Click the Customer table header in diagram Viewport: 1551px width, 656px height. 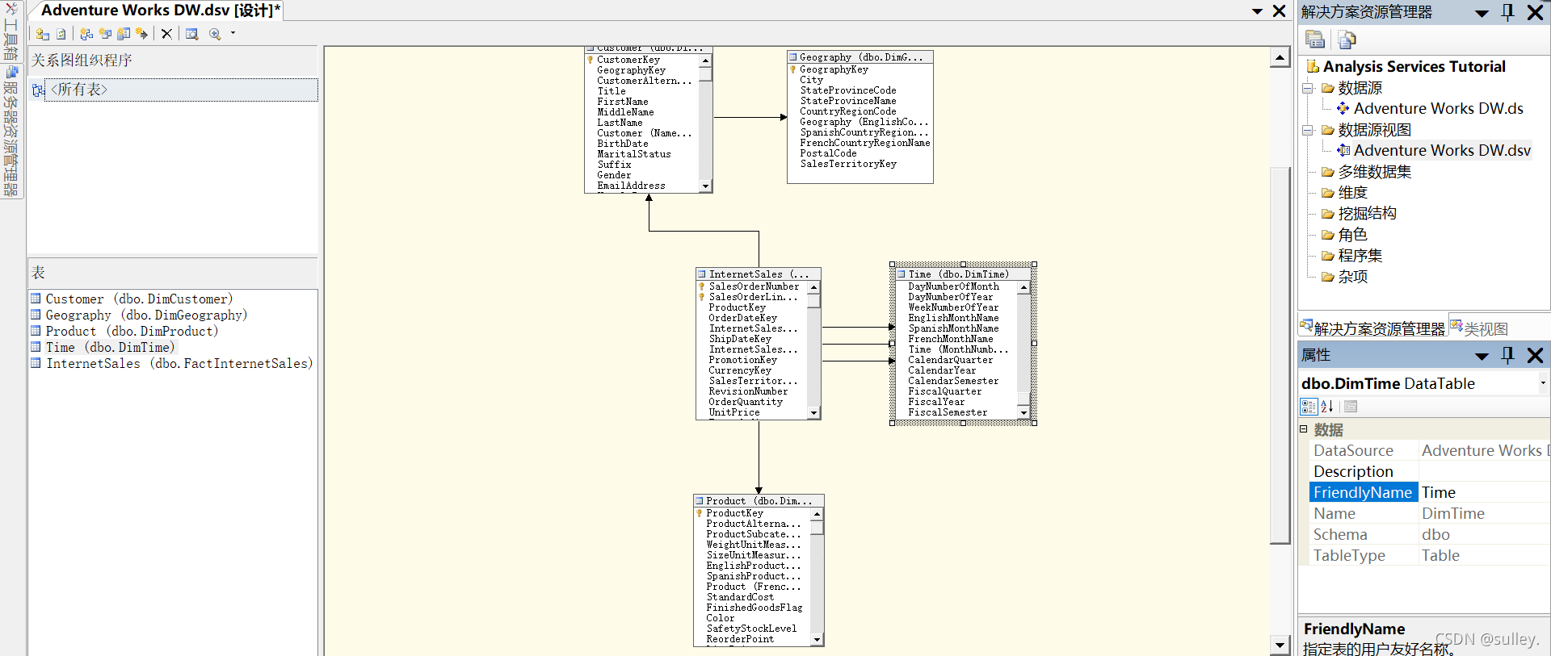(648, 49)
